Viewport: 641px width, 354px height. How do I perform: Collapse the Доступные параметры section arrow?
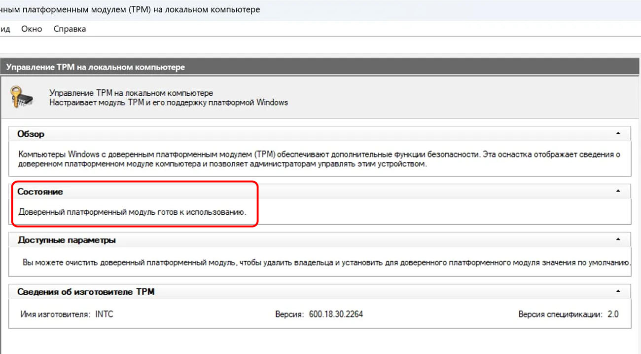click(618, 240)
